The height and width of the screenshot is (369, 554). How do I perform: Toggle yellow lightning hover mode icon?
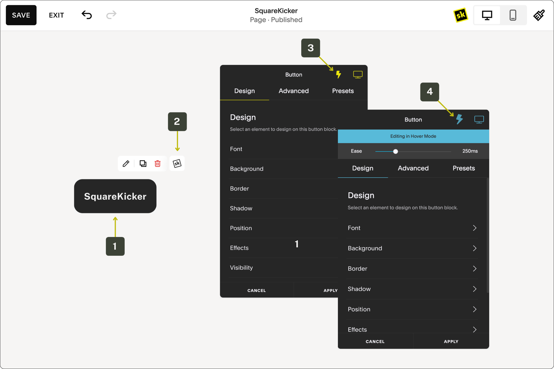coord(338,75)
